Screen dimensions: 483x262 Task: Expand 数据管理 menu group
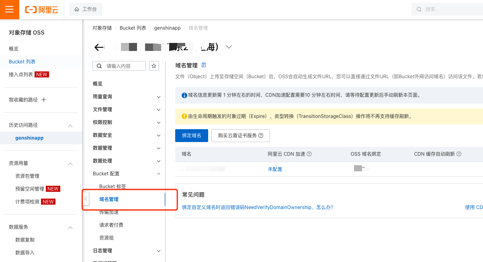[x=127, y=148]
